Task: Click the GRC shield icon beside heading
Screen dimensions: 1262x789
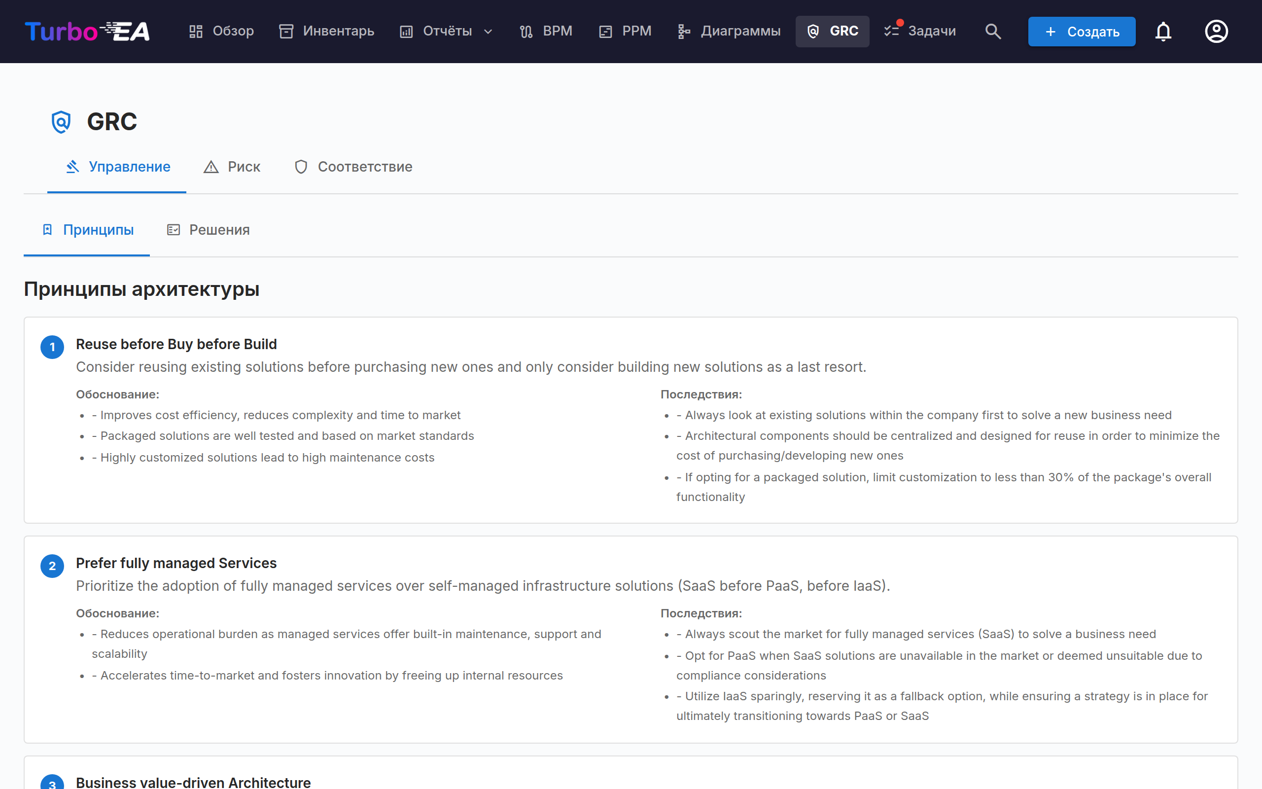Action: tap(61, 122)
